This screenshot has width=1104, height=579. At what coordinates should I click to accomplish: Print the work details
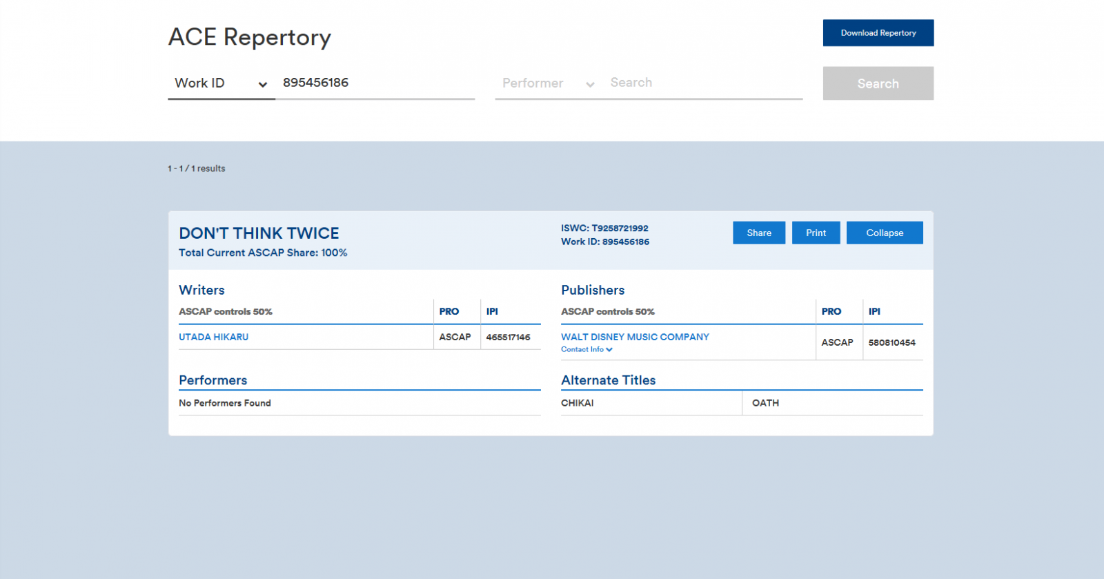(816, 233)
